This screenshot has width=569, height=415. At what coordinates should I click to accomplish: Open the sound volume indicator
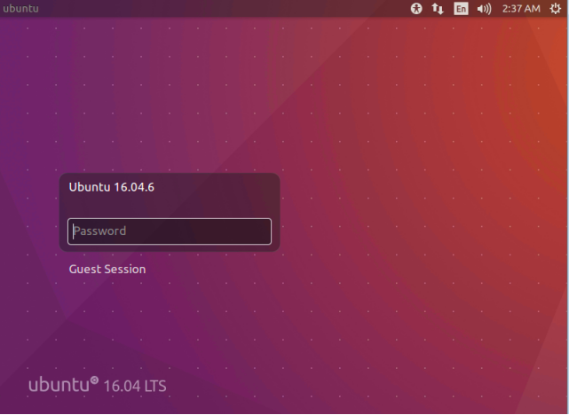[x=484, y=8]
